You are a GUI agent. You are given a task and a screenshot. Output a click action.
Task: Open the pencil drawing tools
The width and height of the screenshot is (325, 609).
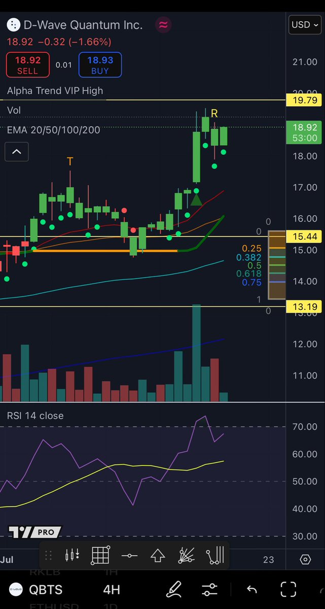point(175,589)
